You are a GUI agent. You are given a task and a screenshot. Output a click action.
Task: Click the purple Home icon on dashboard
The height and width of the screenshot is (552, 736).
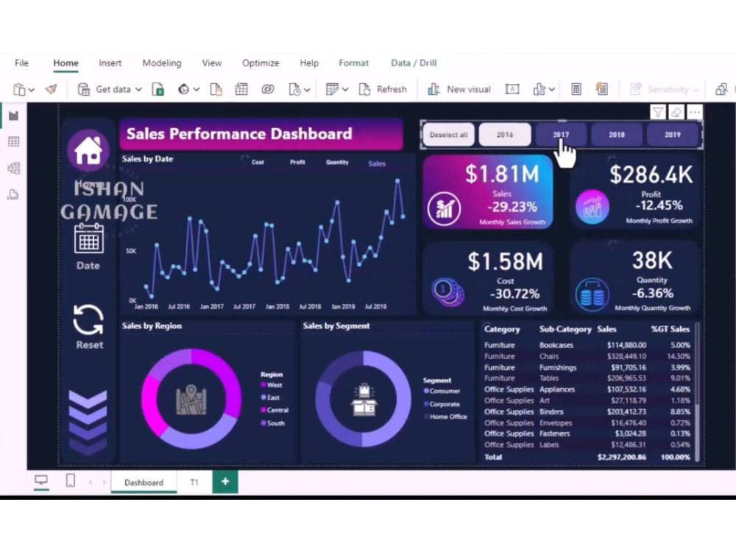88,150
